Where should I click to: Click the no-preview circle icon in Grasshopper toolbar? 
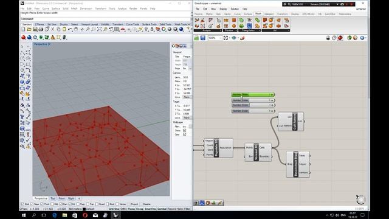pos(334,38)
